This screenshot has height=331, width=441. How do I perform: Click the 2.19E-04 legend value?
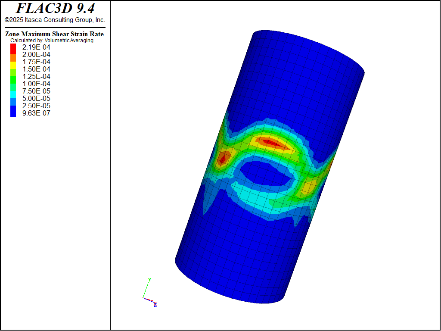coord(36,47)
